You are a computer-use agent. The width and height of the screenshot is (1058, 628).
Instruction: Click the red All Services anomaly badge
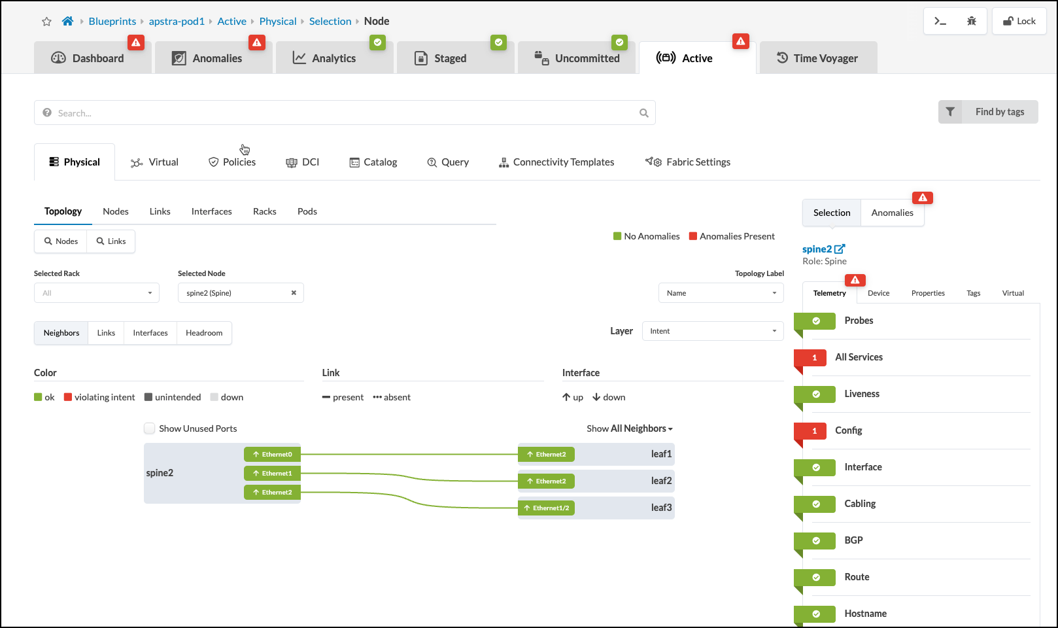[813, 358]
